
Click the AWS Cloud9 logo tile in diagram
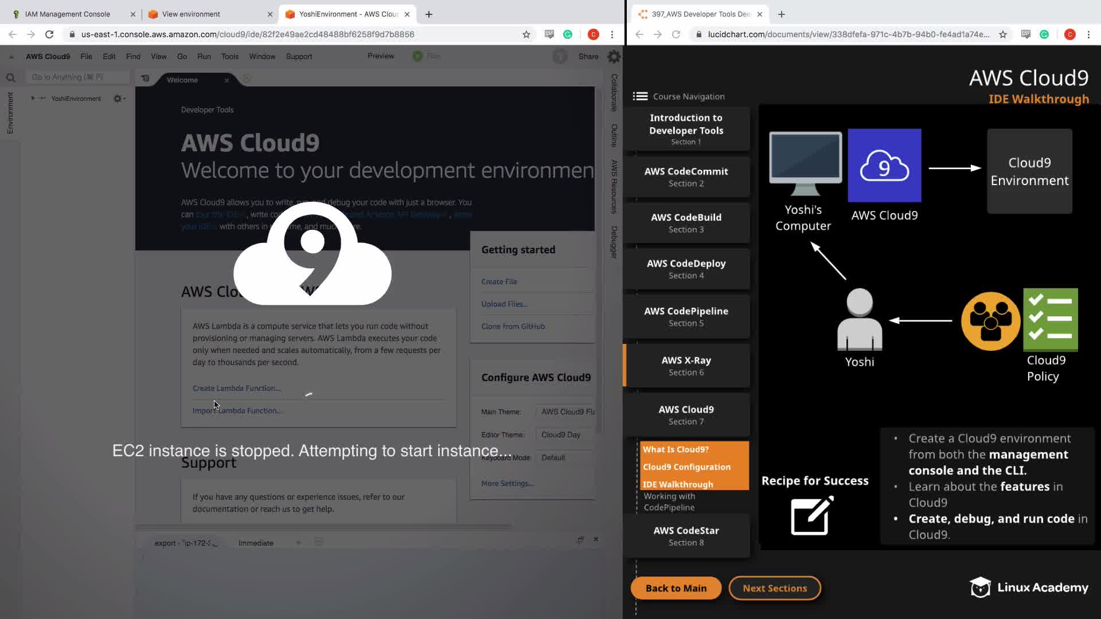(884, 166)
